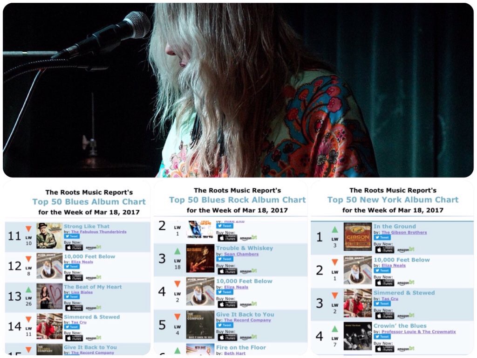Viewport: 477px width, 358px height.
Task: Click the performer photo at the top
Action: tap(238, 90)
